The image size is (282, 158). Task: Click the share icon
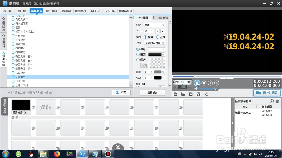click(x=206, y=94)
